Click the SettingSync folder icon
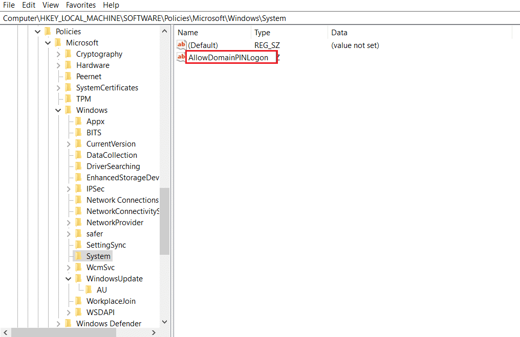Viewport: 520px width, 337px height. pos(79,245)
